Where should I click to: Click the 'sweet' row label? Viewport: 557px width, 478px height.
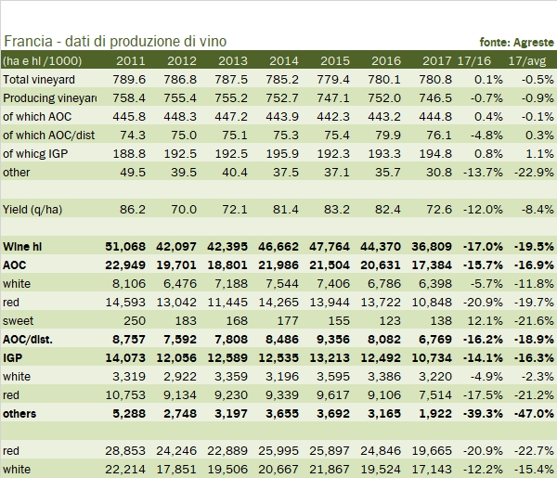[19, 318]
